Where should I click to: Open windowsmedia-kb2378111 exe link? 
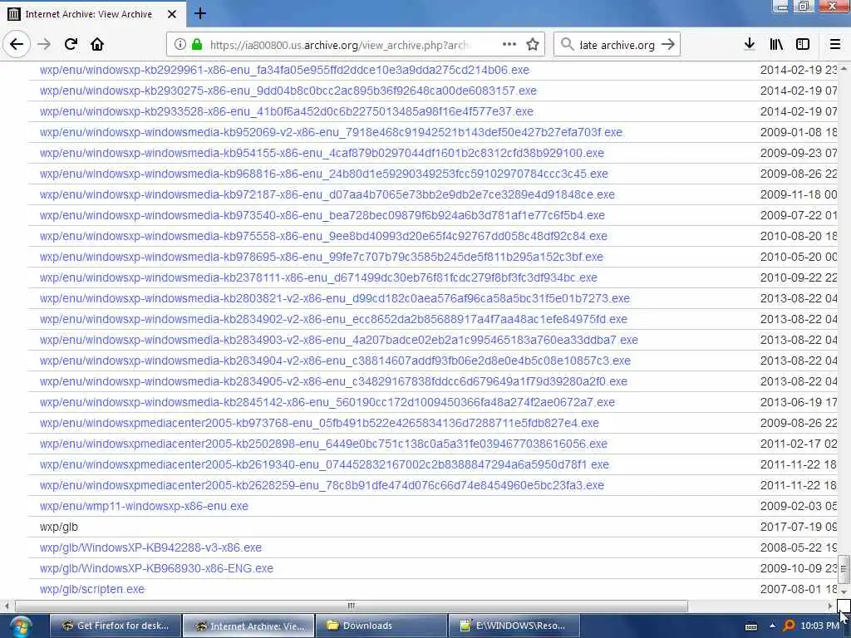pyautogui.click(x=318, y=277)
